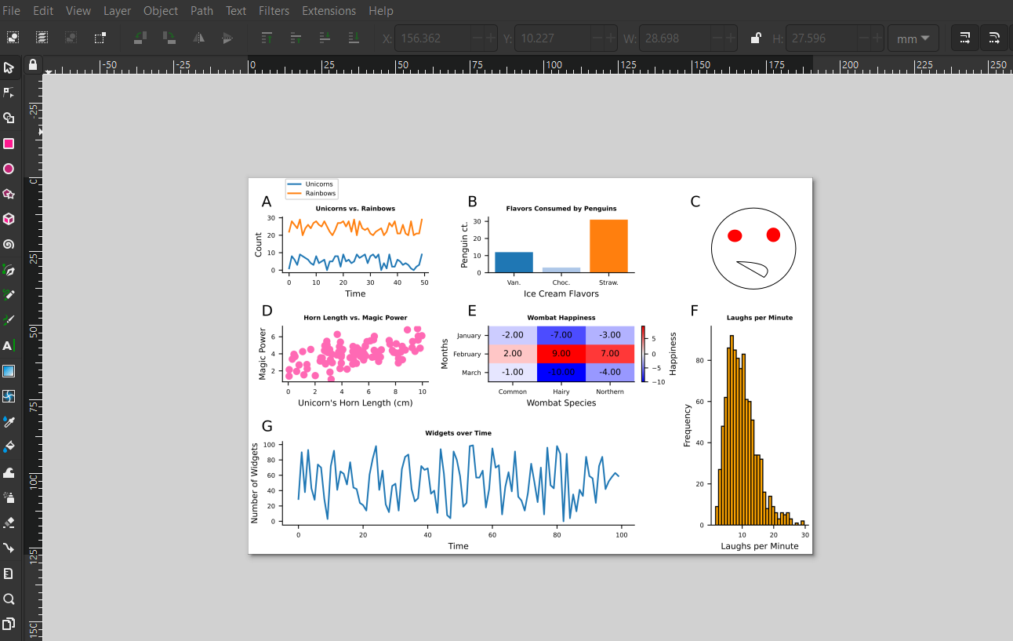Open the Filters menu
Screen dimensions: 1013x641
(274, 10)
